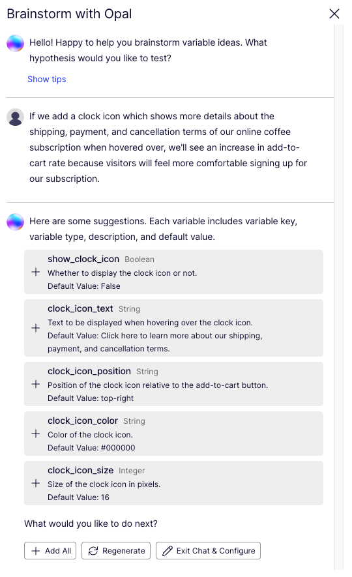Image resolution: width=352 pixels, height=577 pixels.
Task: Add the clock_icon_color variable with plus icon
Action: tap(36, 434)
